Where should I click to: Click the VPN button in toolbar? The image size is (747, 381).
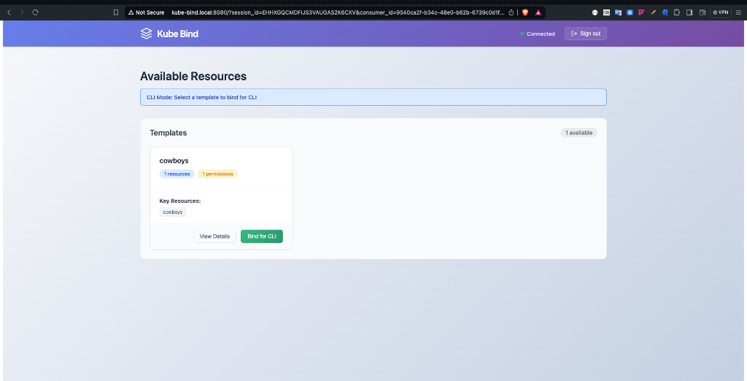point(721,12)
